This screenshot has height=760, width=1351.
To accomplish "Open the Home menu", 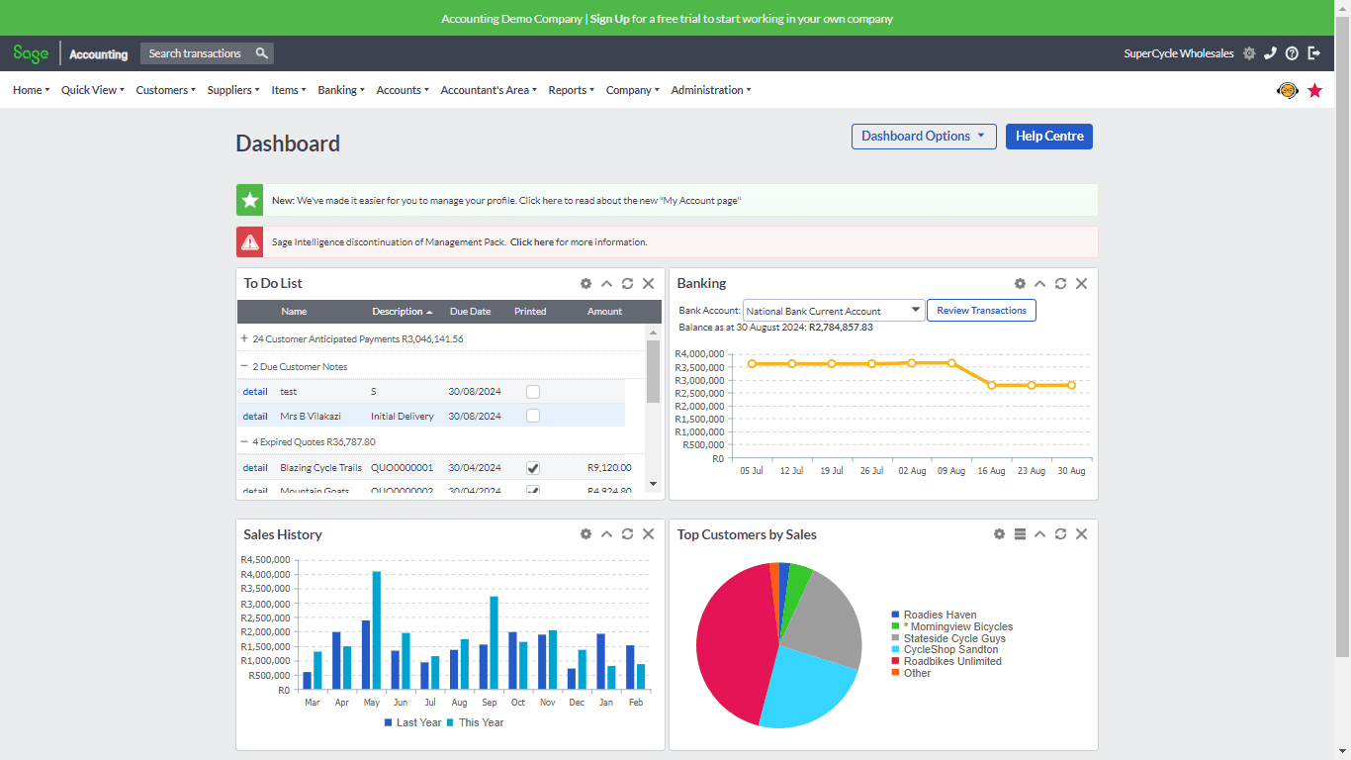I will (32, 90).
